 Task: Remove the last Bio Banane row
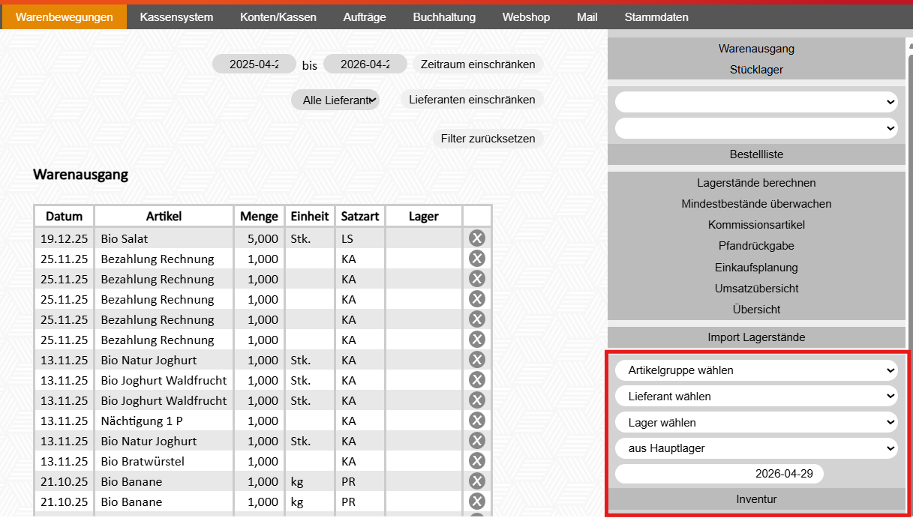point(477,502)
